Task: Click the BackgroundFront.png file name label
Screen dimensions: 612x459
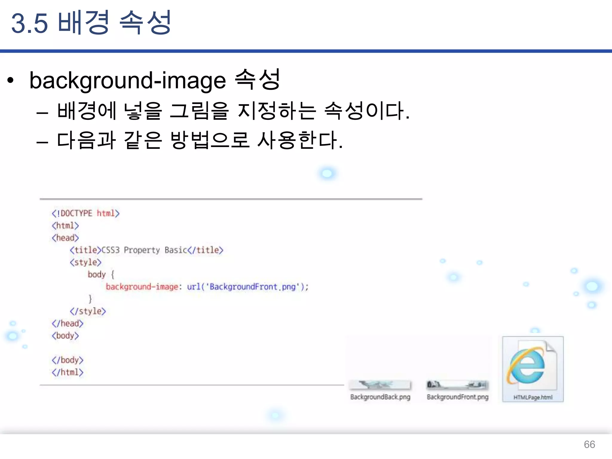Action: (x=458, y=397)
